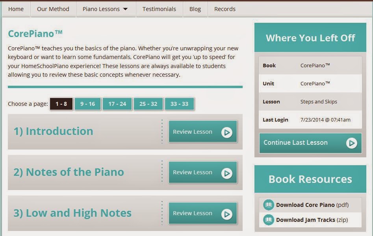The height and width of the screenshot is (236, 373).
Task: Select the 9 - 16 page option
Action: point(87,103)
